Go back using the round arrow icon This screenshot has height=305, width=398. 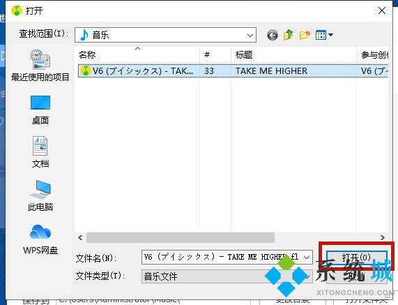tap(273, 35)
